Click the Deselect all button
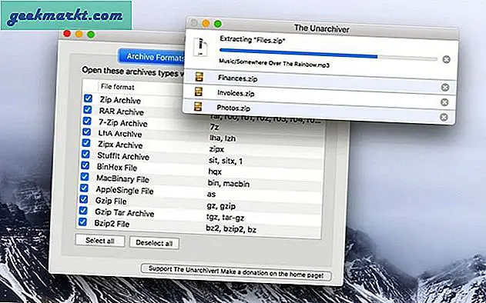Viewport: 486px width, 303px height. pyautogui.click(x=154, y=243)
